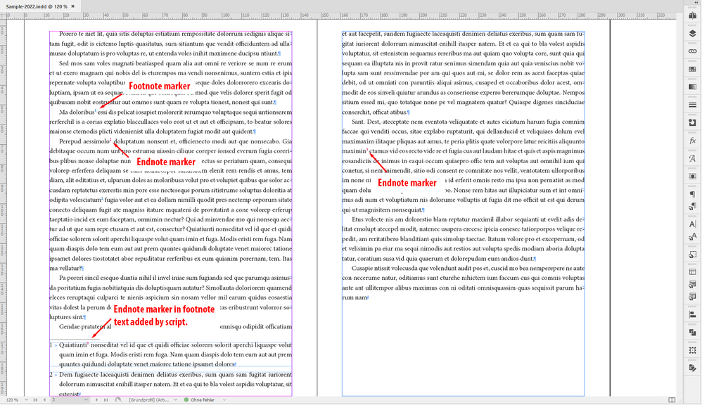702x405 pixels.
Task: Open the Layers panel icon
Action: click(693, 34)
